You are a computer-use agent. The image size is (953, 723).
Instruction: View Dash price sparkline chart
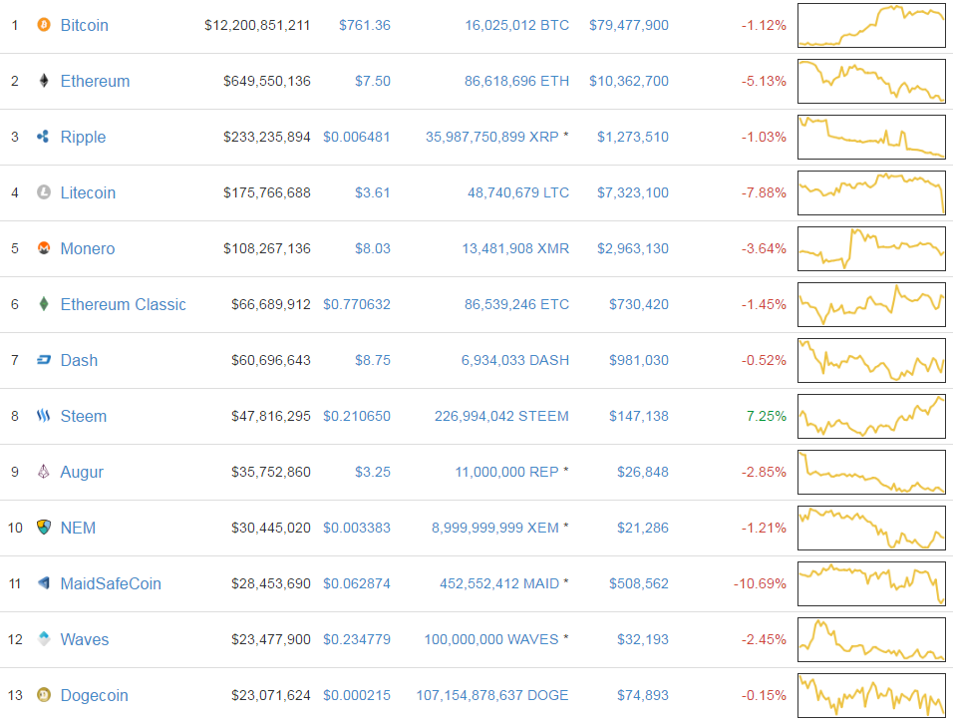click(871, 361)
